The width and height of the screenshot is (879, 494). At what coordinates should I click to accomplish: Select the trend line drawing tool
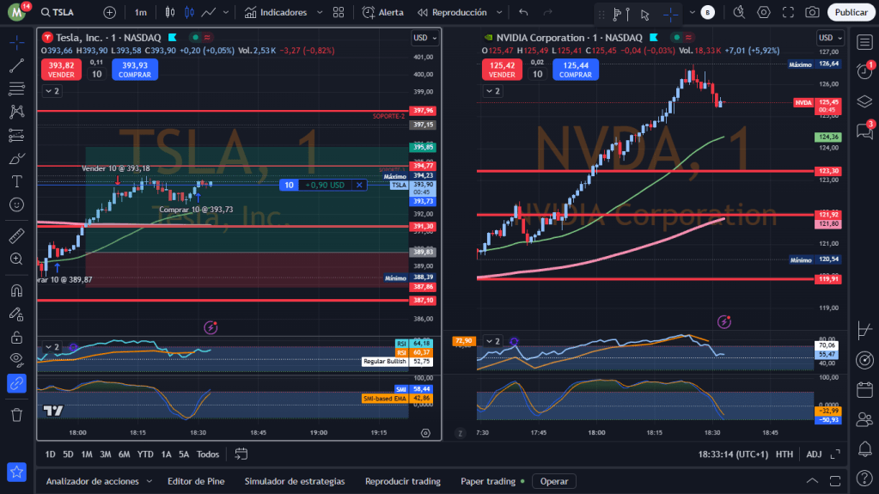click(x=16, y=65)
